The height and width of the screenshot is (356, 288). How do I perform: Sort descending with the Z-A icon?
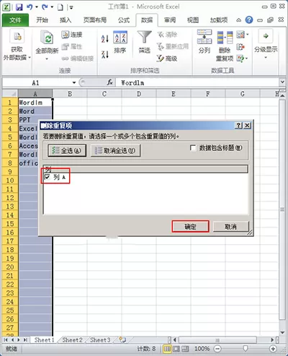[105, 54]
